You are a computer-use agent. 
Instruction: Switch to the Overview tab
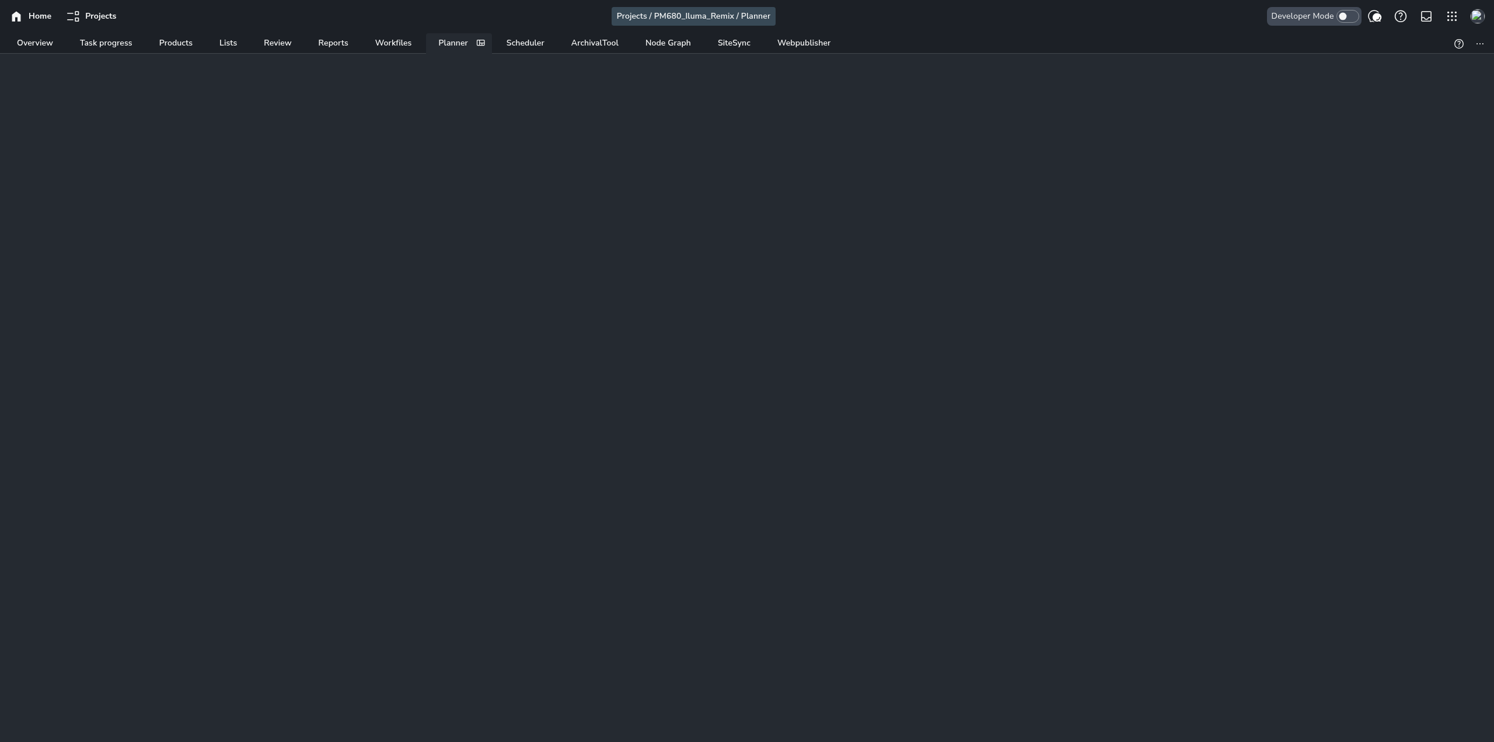coord(34,43)
